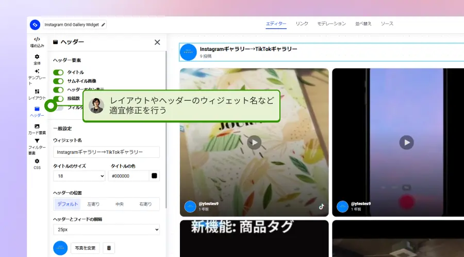Open the embed code sidebar item
The image size is (464, 257).
pyautogui.click(x=37, y=42)
